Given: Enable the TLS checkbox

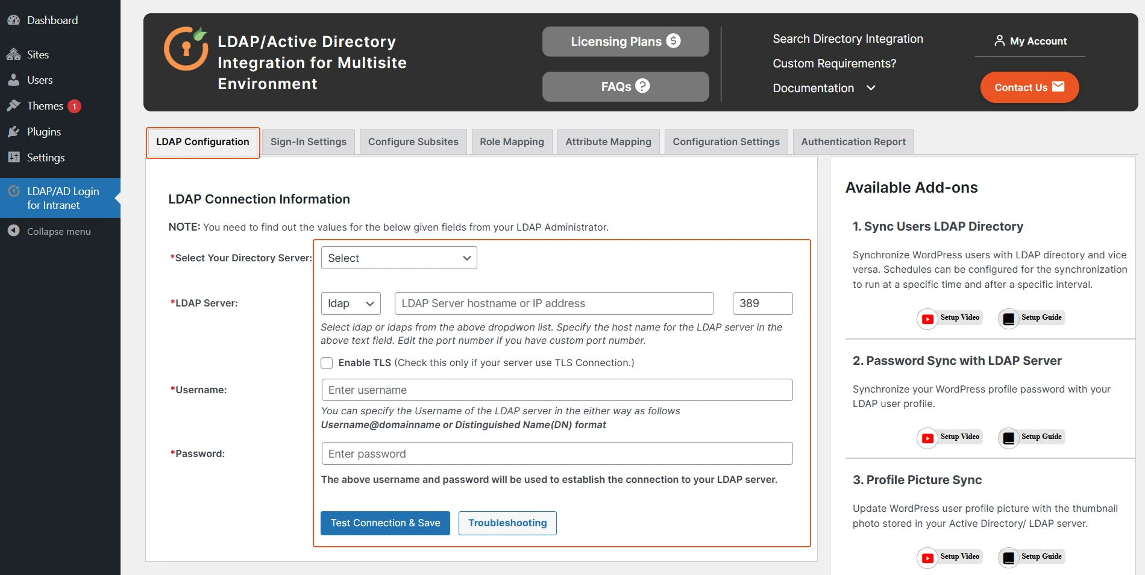Looking at the screenshot, I should click(327, 363).
